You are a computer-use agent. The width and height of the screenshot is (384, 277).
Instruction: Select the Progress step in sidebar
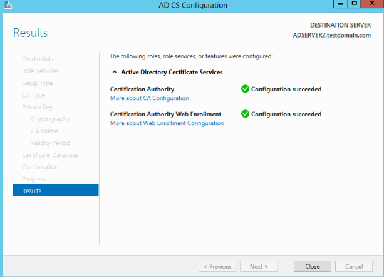tap(34, 179)
